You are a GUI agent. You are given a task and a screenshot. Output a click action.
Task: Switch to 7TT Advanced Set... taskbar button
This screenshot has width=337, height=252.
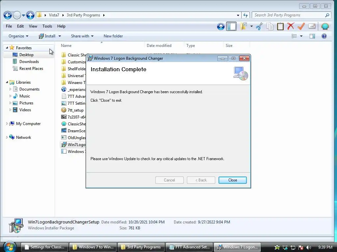tap(189, 247)
